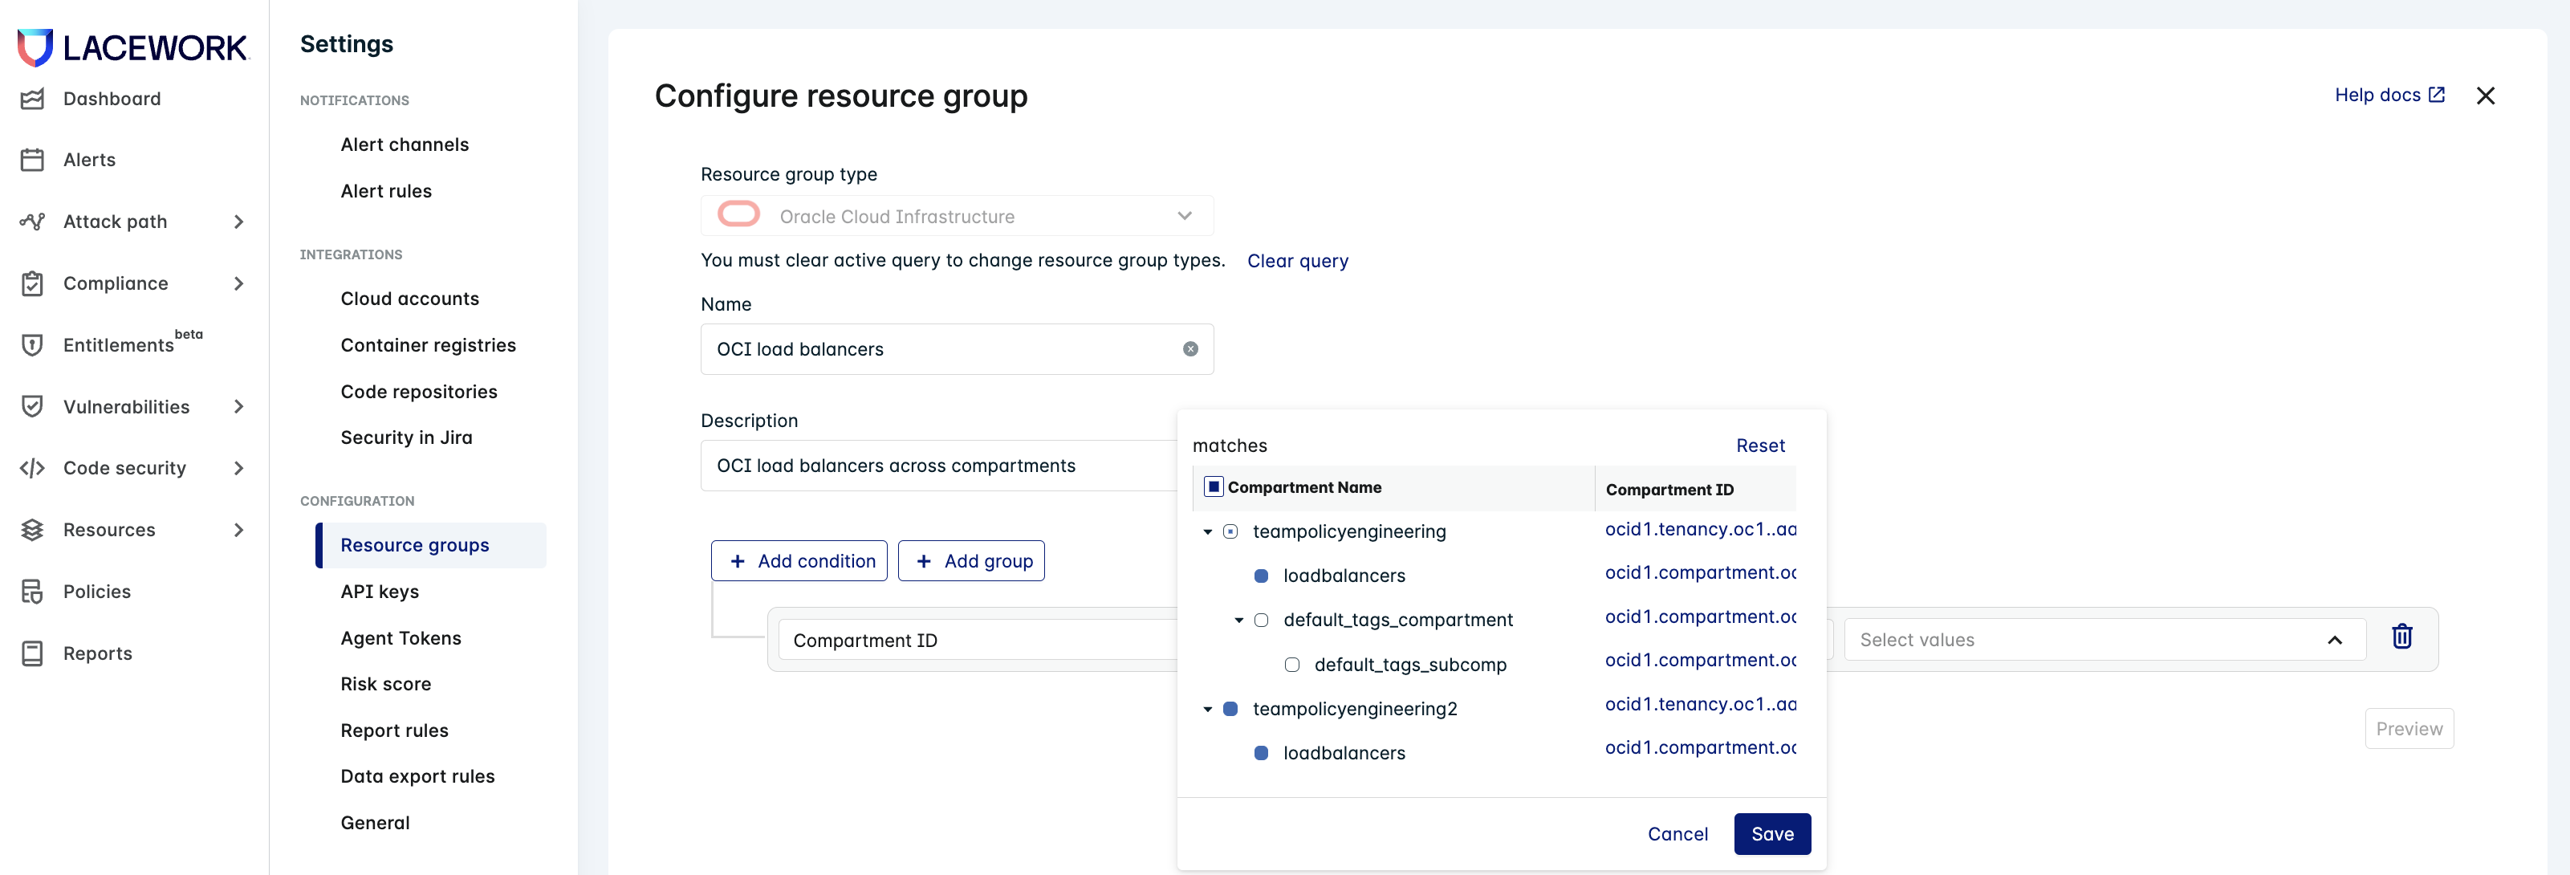This screenshot has width=2570, height=875.
Task: Expand the Code security submenu chevron
Action: 238,468
